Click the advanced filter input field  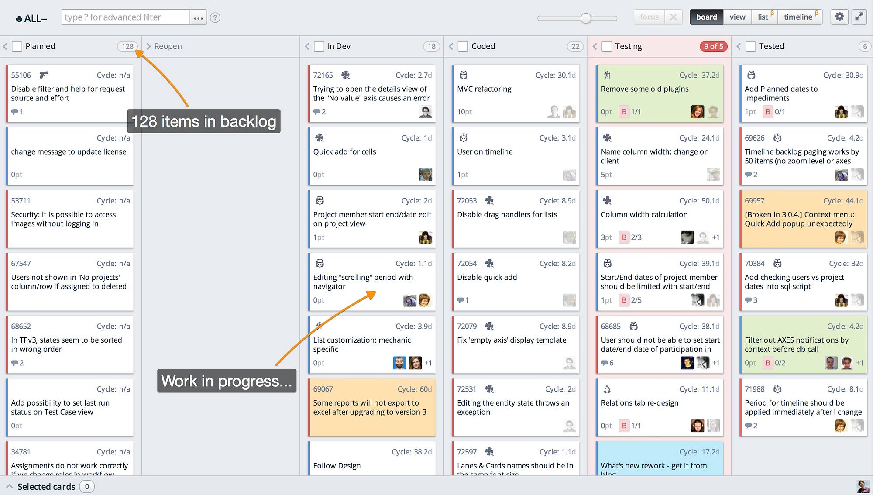[126, 17]
